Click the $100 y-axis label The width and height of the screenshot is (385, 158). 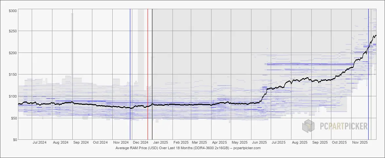coord(13,96)
